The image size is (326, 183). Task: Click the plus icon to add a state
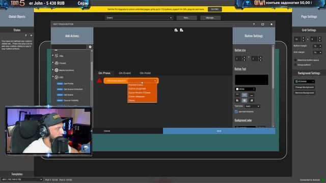click(x=31, y=36)
